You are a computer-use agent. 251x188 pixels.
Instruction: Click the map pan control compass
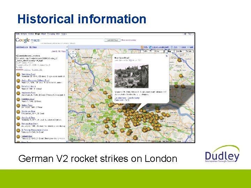click(73, 54)
